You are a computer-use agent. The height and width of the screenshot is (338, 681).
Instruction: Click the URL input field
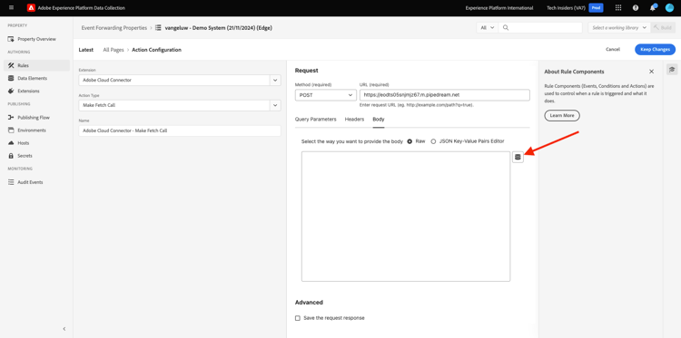[x=445, y=95]
